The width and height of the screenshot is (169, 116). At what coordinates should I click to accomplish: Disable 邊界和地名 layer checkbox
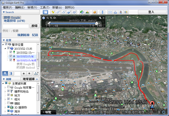coord(8,91)
